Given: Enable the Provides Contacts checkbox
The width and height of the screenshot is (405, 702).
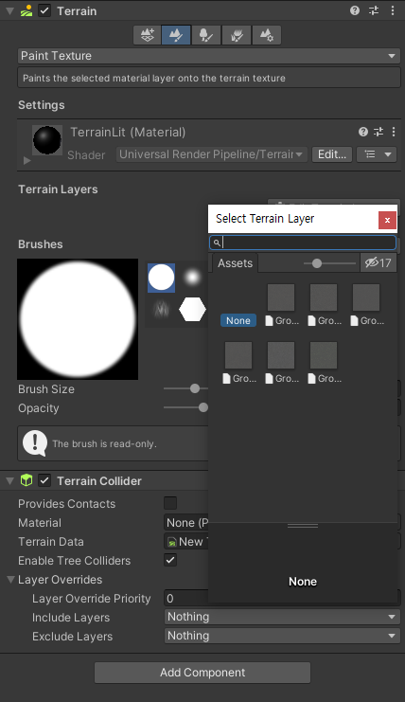Looking at the screenshot, I should click(170, 503).
